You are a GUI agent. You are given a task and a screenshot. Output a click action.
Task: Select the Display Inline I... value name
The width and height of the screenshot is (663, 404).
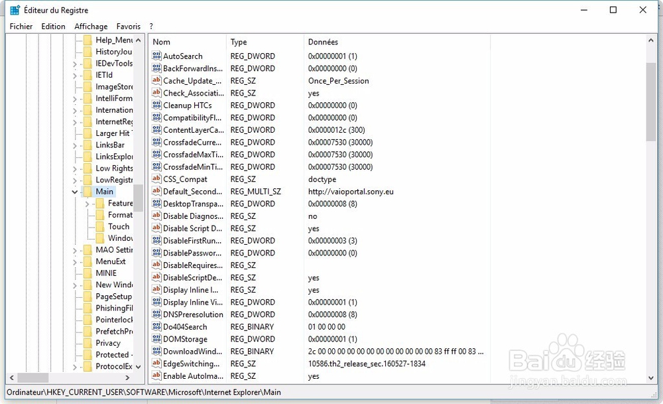[x=191, y=290]
